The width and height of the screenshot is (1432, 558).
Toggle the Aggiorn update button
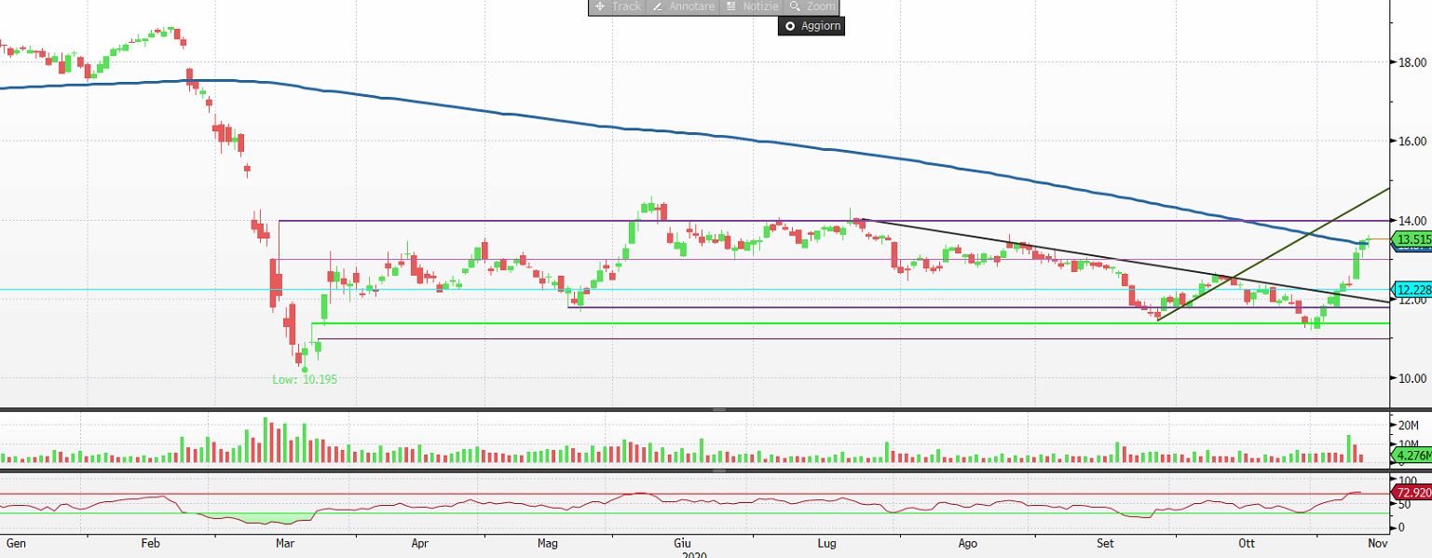point(812,26)
